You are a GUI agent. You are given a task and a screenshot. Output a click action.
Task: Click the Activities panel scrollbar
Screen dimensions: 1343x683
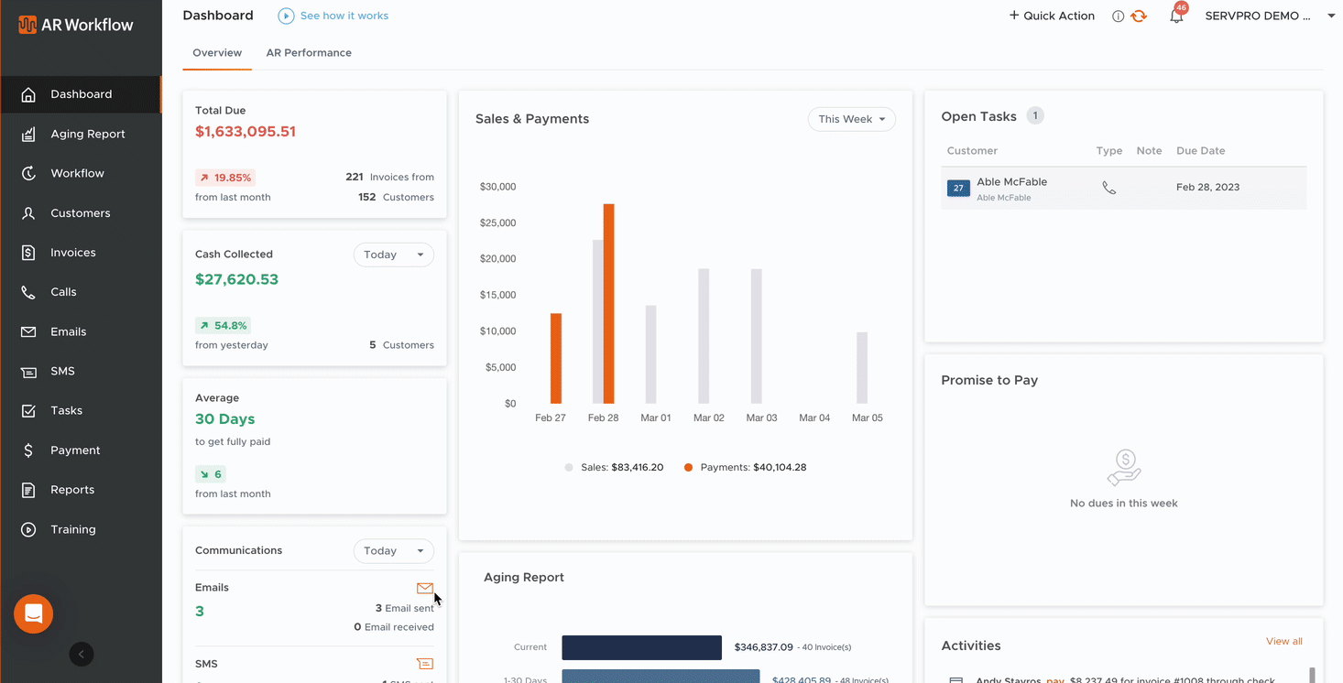coord(1312,674)
